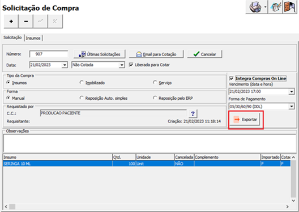Choose Reposição pelo ERP radio

coord(155,98)
